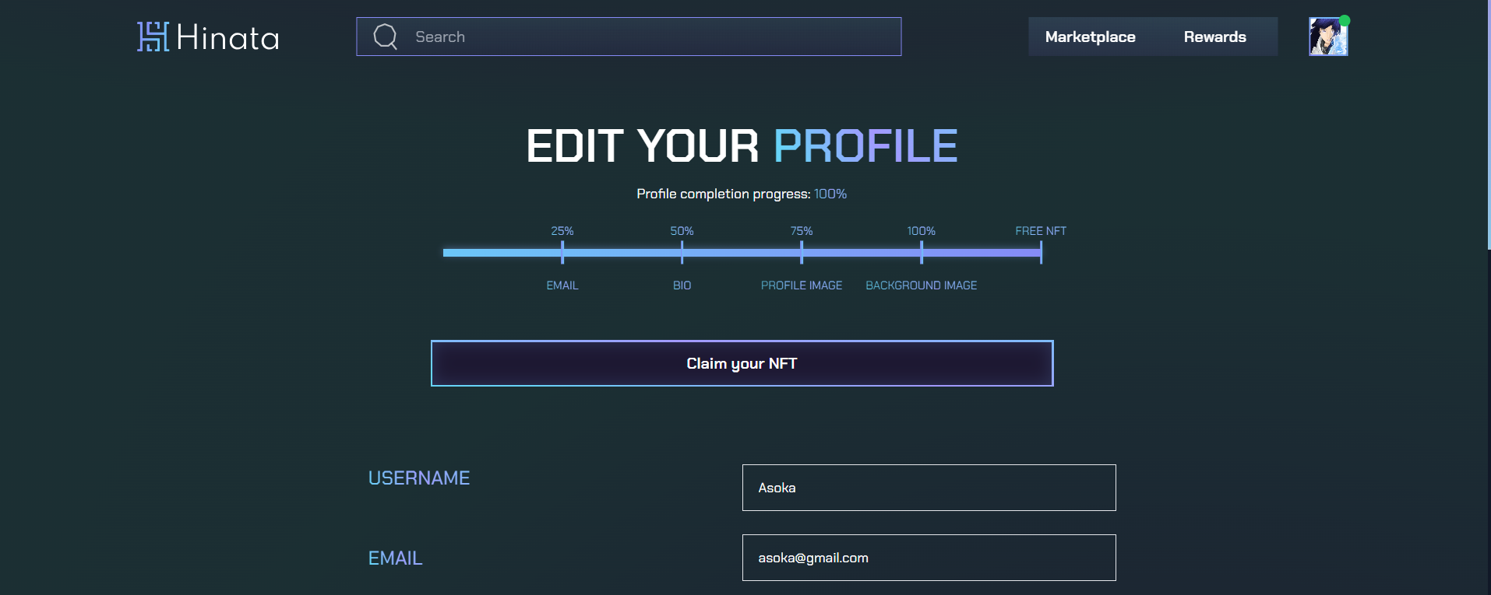Click the Hinata brand name text
This screenshot has height=595, width=1491.
[227, 37]
